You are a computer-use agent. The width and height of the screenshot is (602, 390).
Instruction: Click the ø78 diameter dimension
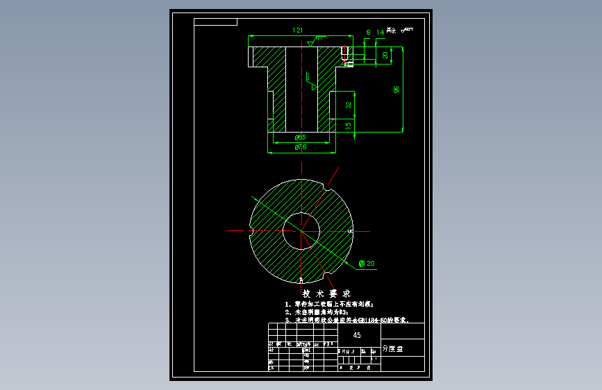click(301, 147)
